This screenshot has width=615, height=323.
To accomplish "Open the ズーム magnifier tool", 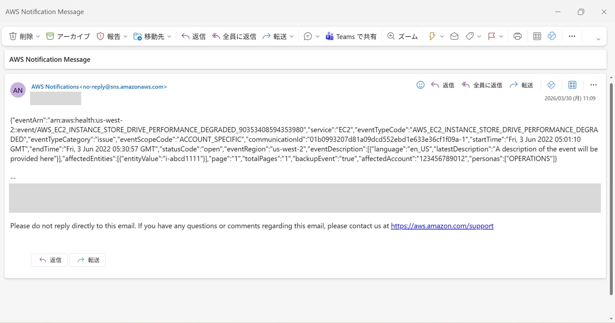I will [x=403, y=36].
